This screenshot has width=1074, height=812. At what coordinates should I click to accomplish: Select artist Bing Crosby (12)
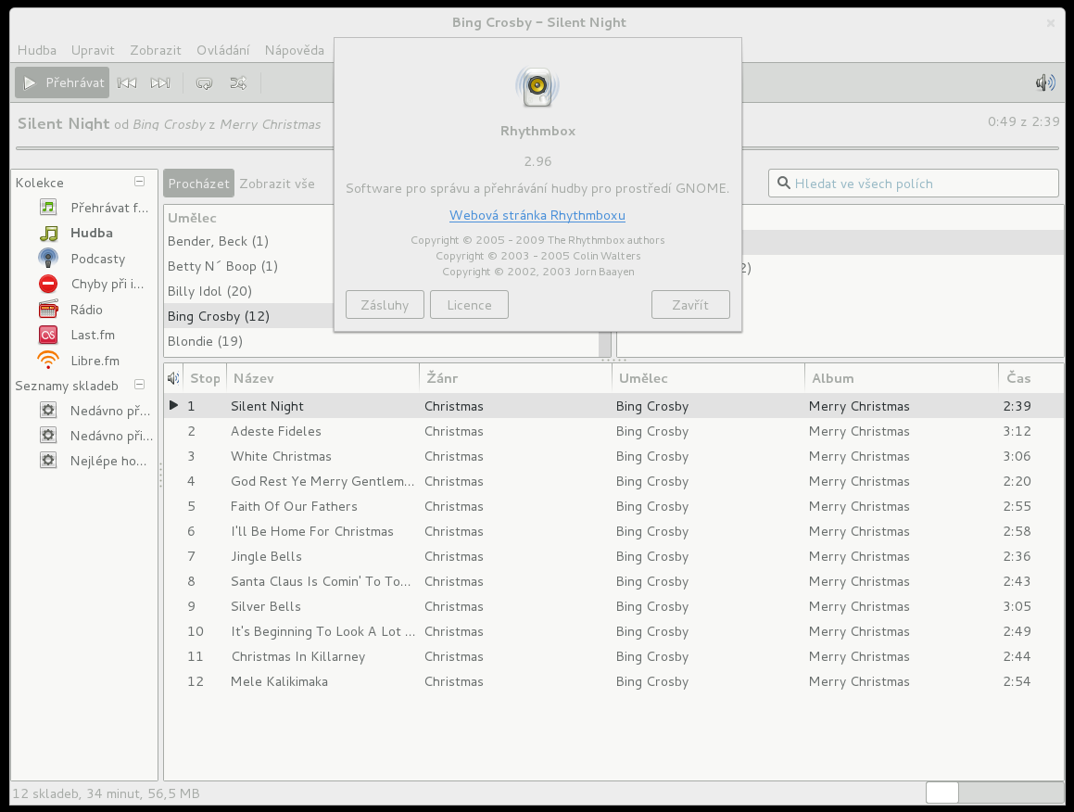click(250, 316)
